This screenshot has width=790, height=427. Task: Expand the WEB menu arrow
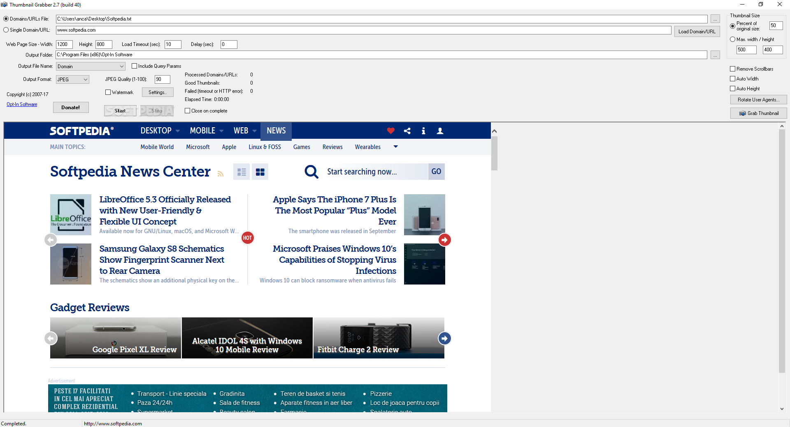(x=254, y=131)
